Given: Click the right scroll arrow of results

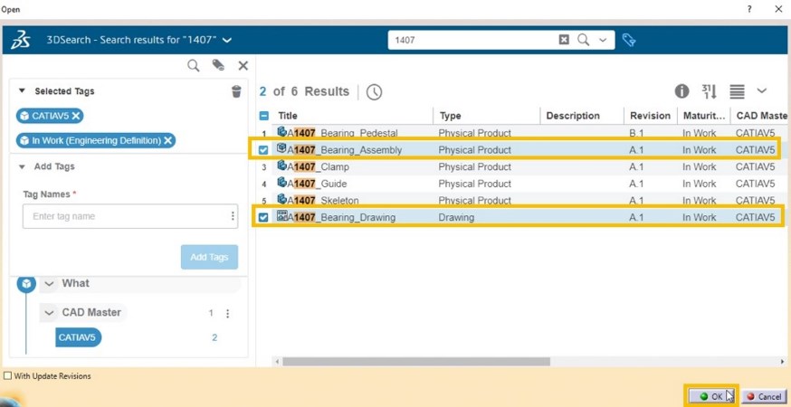Looking at the screenshot, I should click(x=783, y=362).
